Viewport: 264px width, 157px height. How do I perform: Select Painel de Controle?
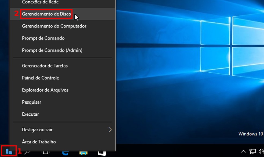[40, 78]
